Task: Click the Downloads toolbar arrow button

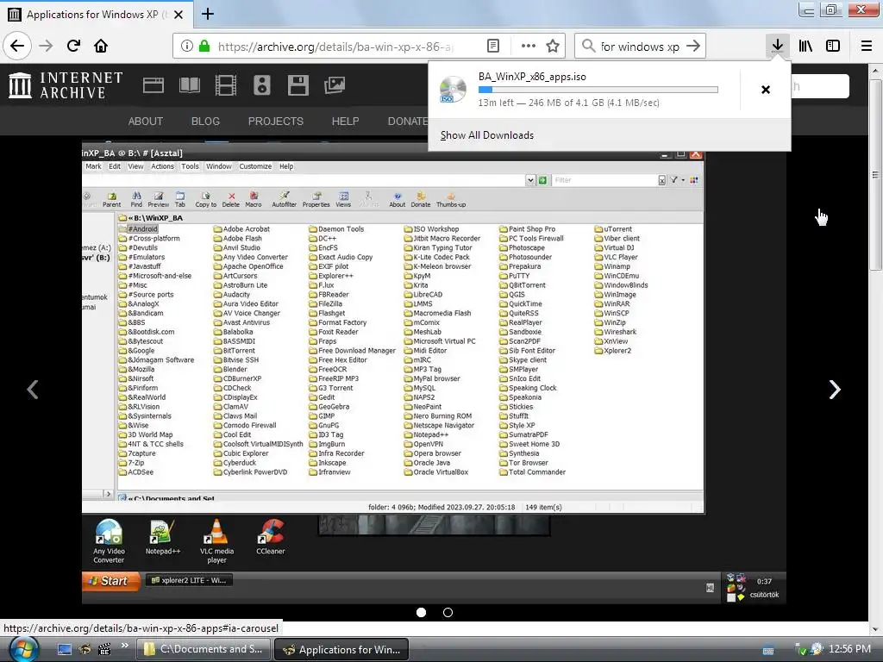Action: point(777,47)
